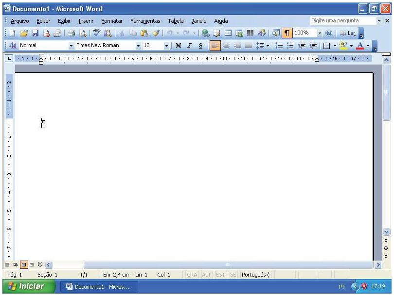The image size is (394, 296).
Task: Click the Ler reading mode button
Action: tap(348, 33)
